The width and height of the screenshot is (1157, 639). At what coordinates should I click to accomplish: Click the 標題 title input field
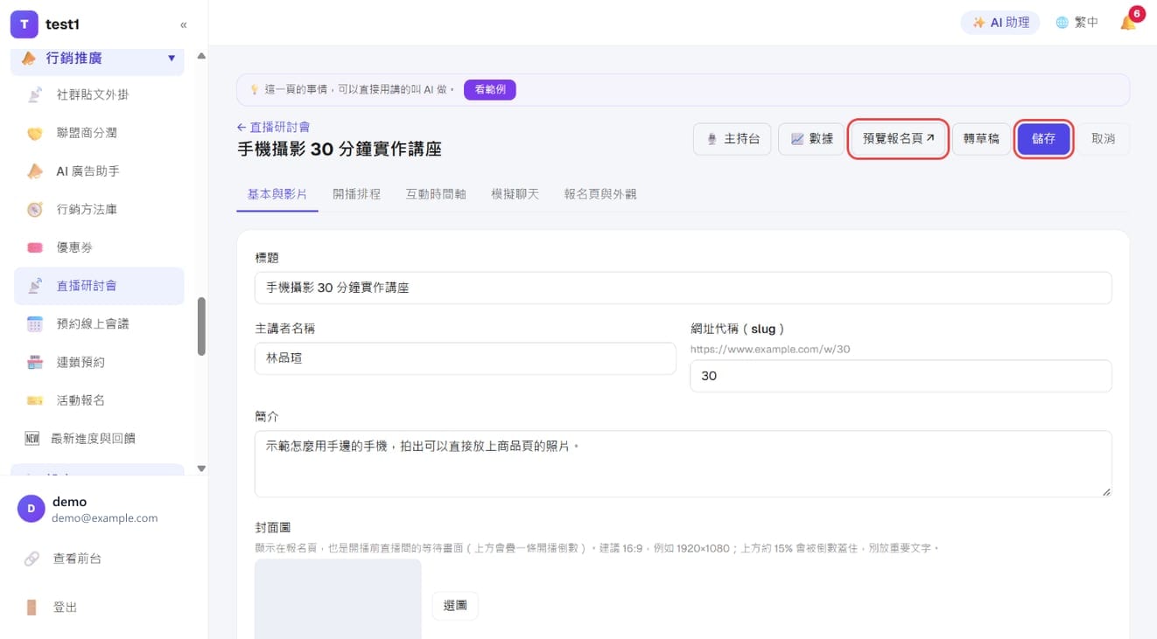(683, 288)
